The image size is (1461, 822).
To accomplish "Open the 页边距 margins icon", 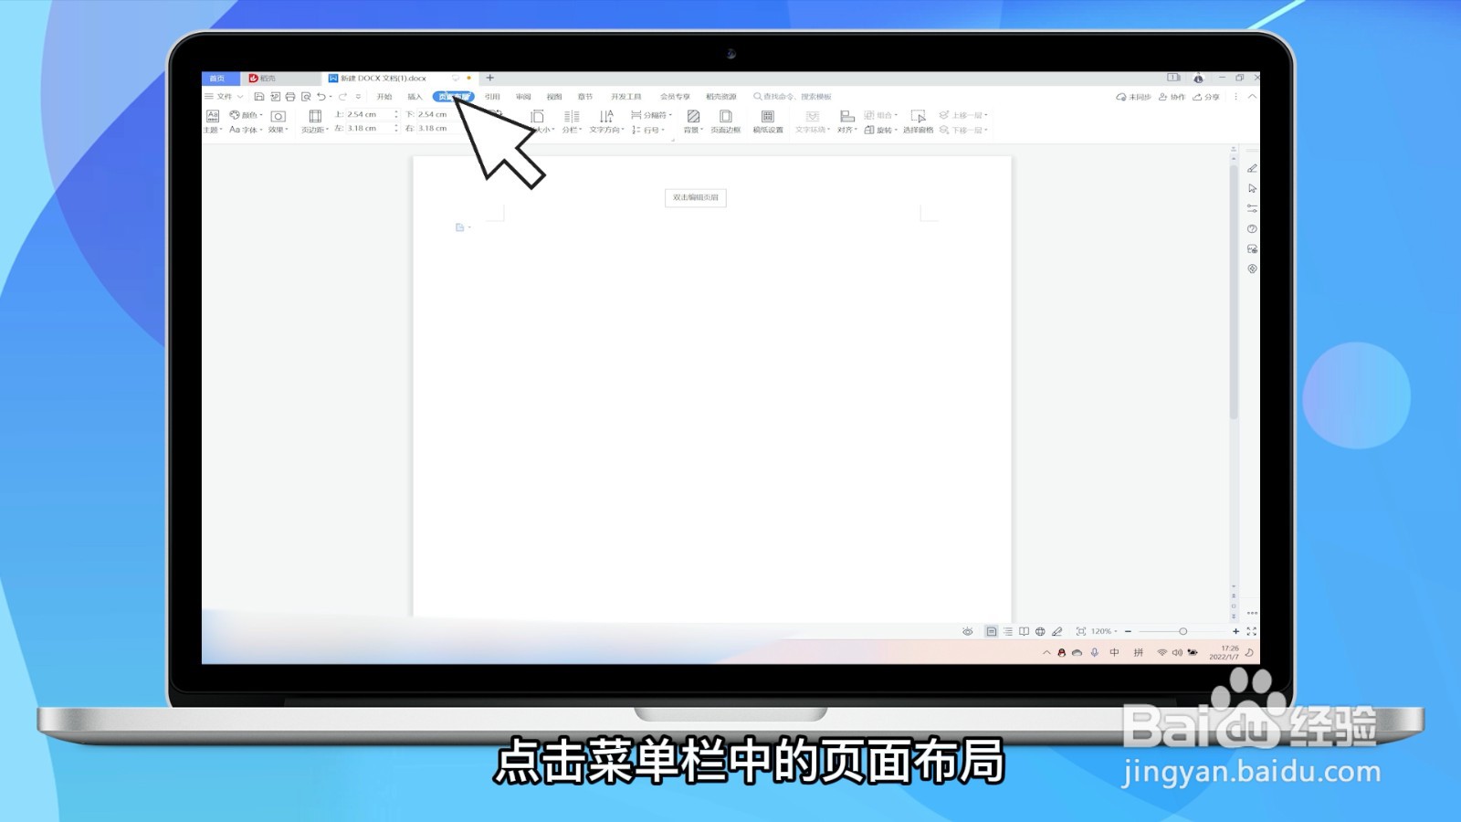I will 315,116.
